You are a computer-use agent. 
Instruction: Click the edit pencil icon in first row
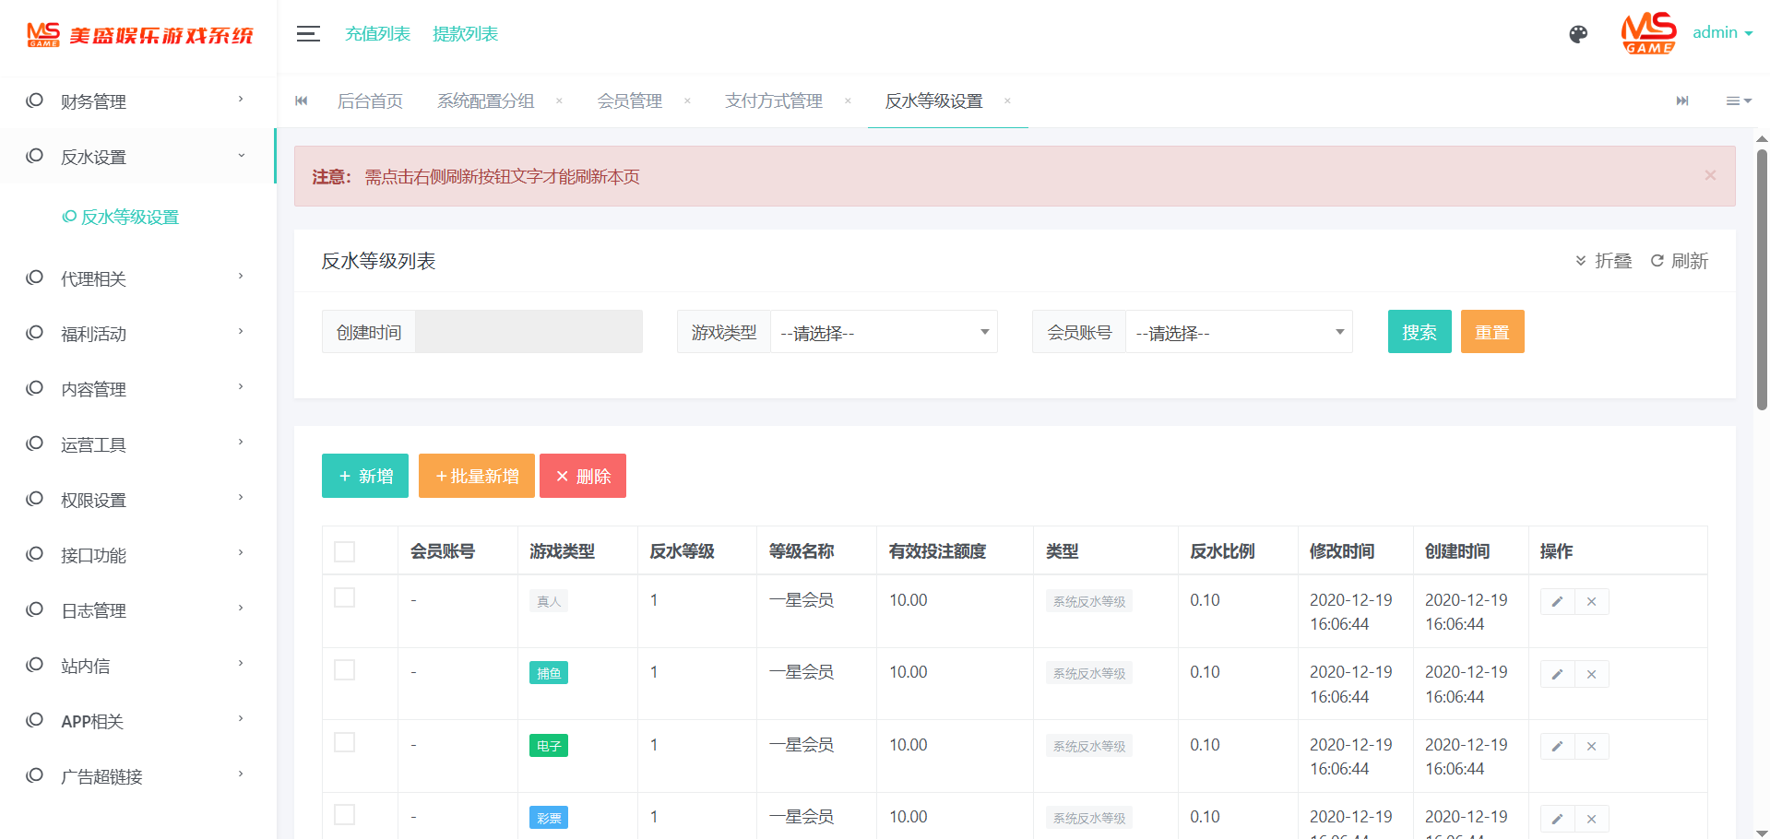1557,602
